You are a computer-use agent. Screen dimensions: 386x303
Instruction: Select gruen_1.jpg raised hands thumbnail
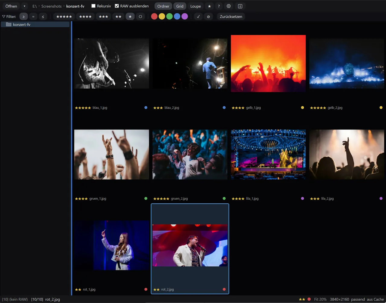(112, 155)
